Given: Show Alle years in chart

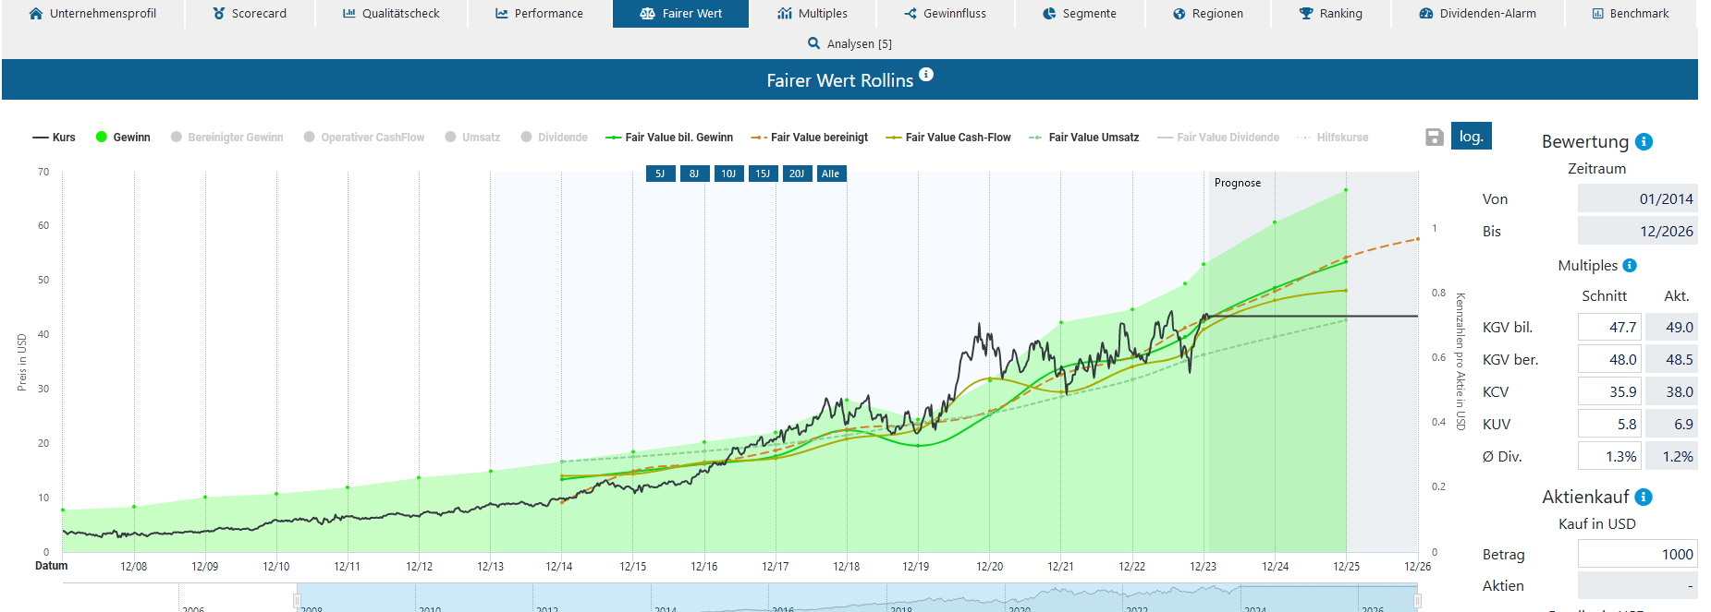Looking at the screenshot, I should coord(831,174).
